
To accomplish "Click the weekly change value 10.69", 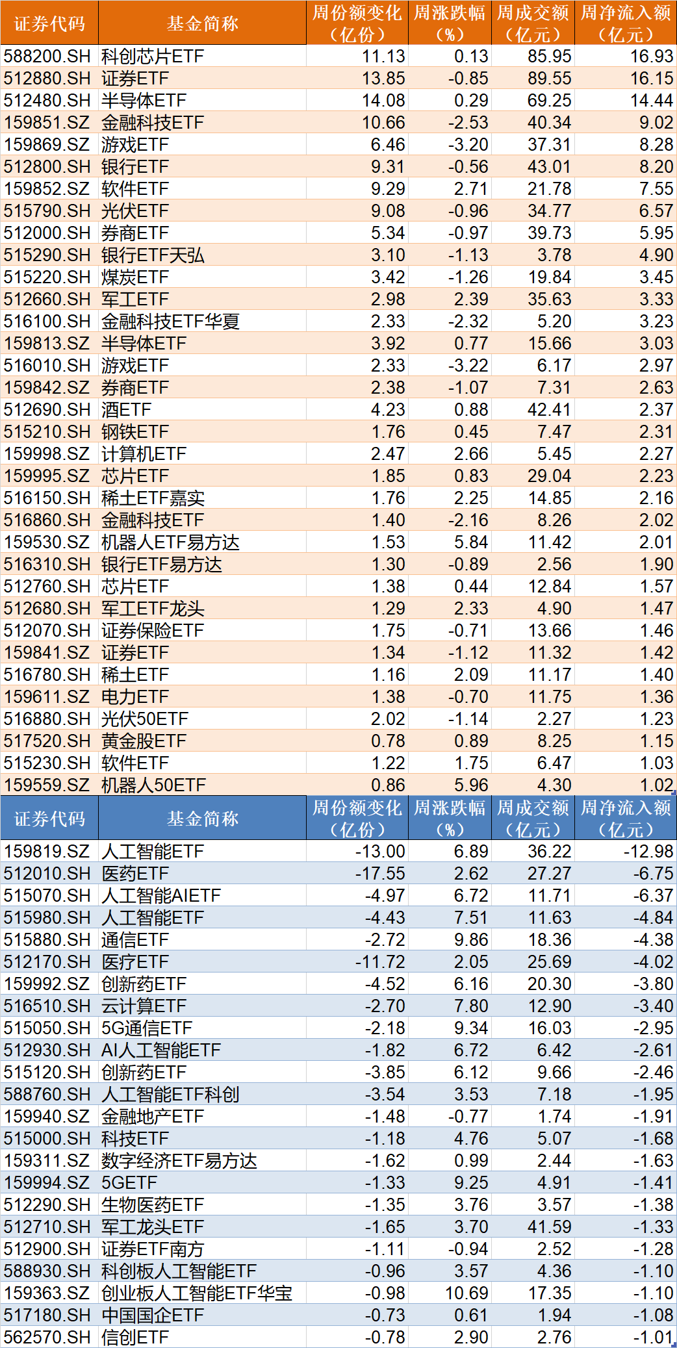I will pyautogui.click(x=466, y=1293).
